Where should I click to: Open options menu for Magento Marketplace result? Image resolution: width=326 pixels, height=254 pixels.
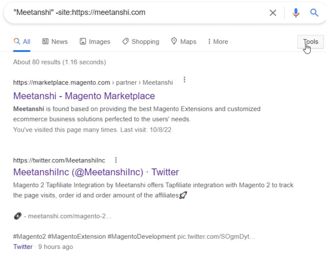pos(184,80)
